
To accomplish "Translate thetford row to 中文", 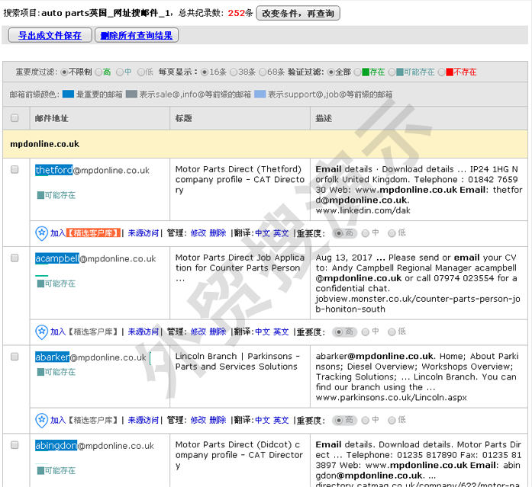I will tap(263, 233).
